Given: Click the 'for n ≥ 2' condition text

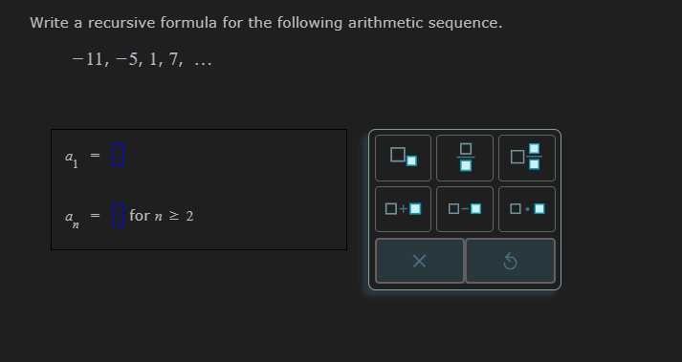Looking at the screenshot, I should (162, 216).
